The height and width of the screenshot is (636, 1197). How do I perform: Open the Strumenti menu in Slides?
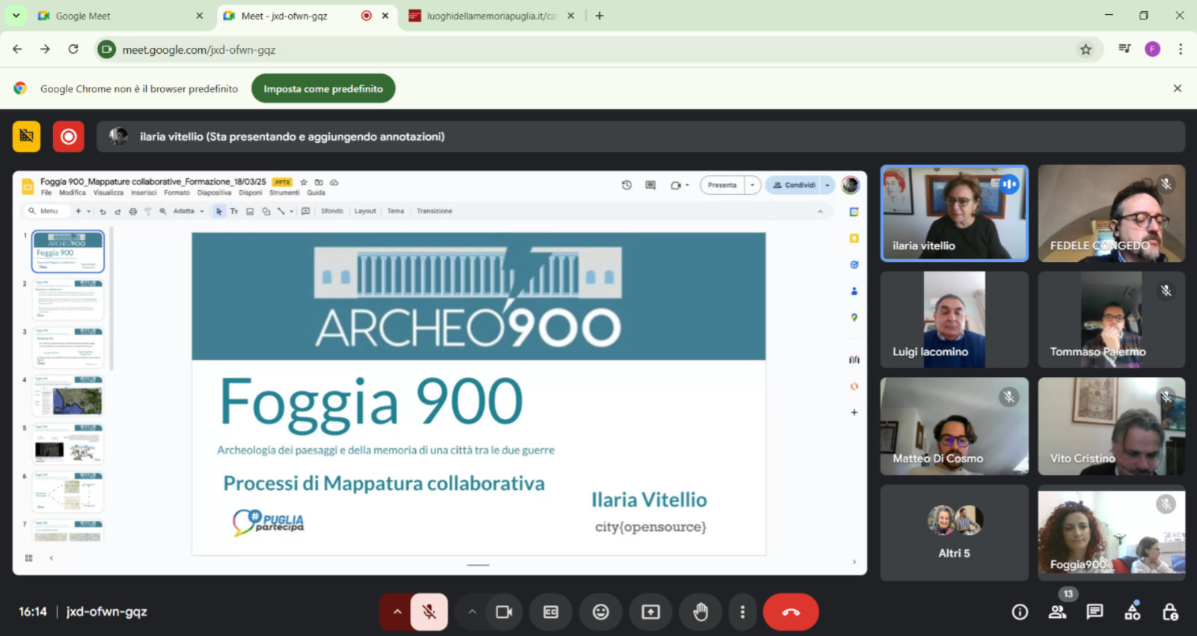pos(284,192)
